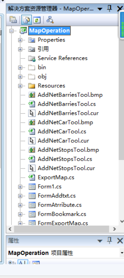Toggle auto-hide pin on the 属性 panel

coord(110,241)
